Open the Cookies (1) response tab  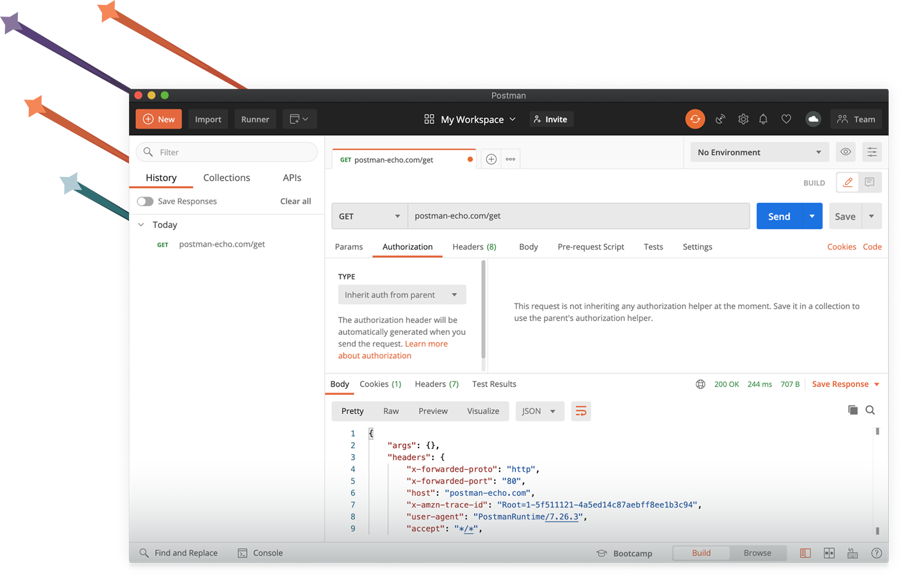380,384
